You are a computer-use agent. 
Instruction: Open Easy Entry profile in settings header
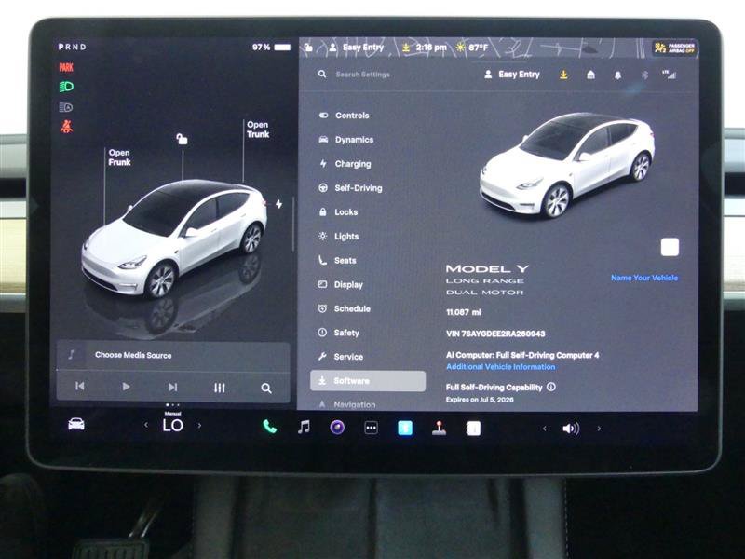click(511, 75)
